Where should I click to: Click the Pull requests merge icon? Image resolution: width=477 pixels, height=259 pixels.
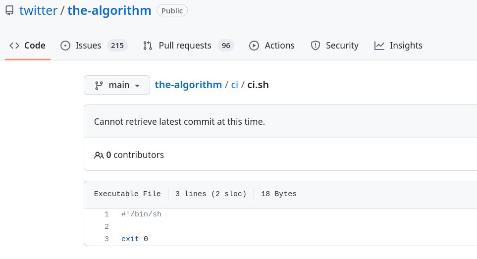click(148, 46)
